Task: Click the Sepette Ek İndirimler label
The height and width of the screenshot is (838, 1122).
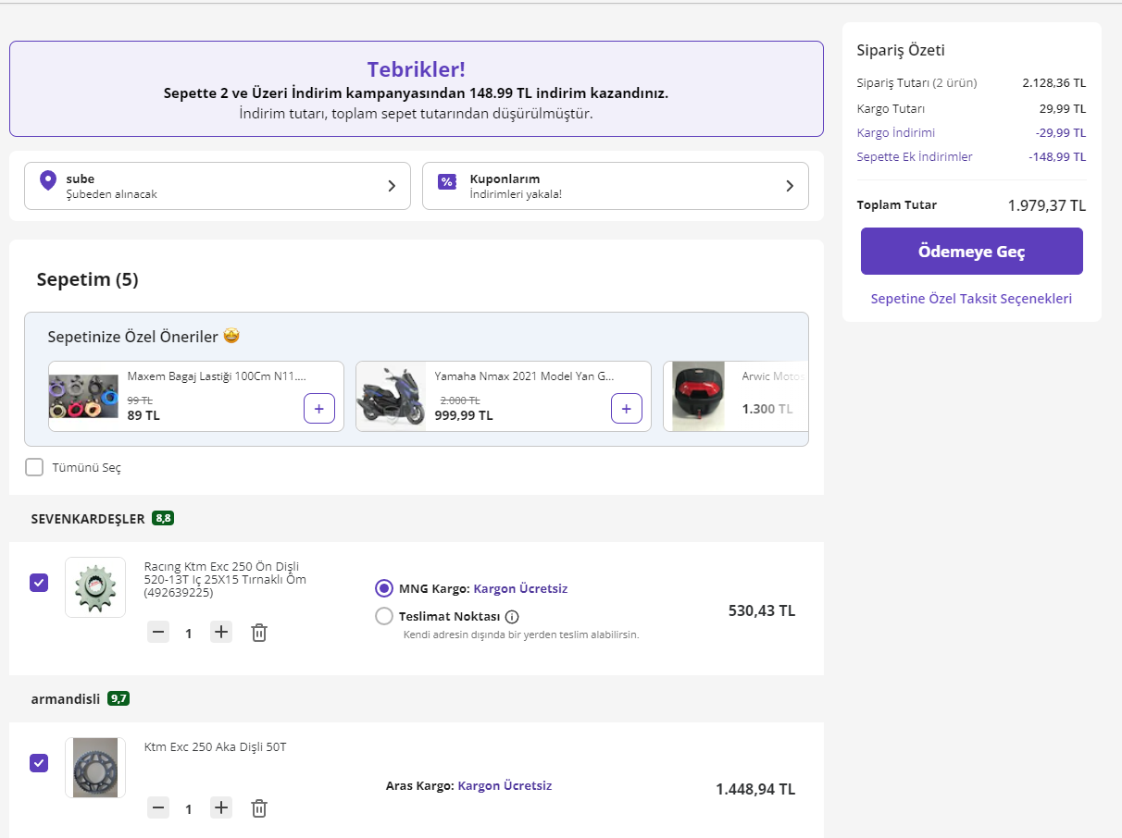Action: coord(915,157)
